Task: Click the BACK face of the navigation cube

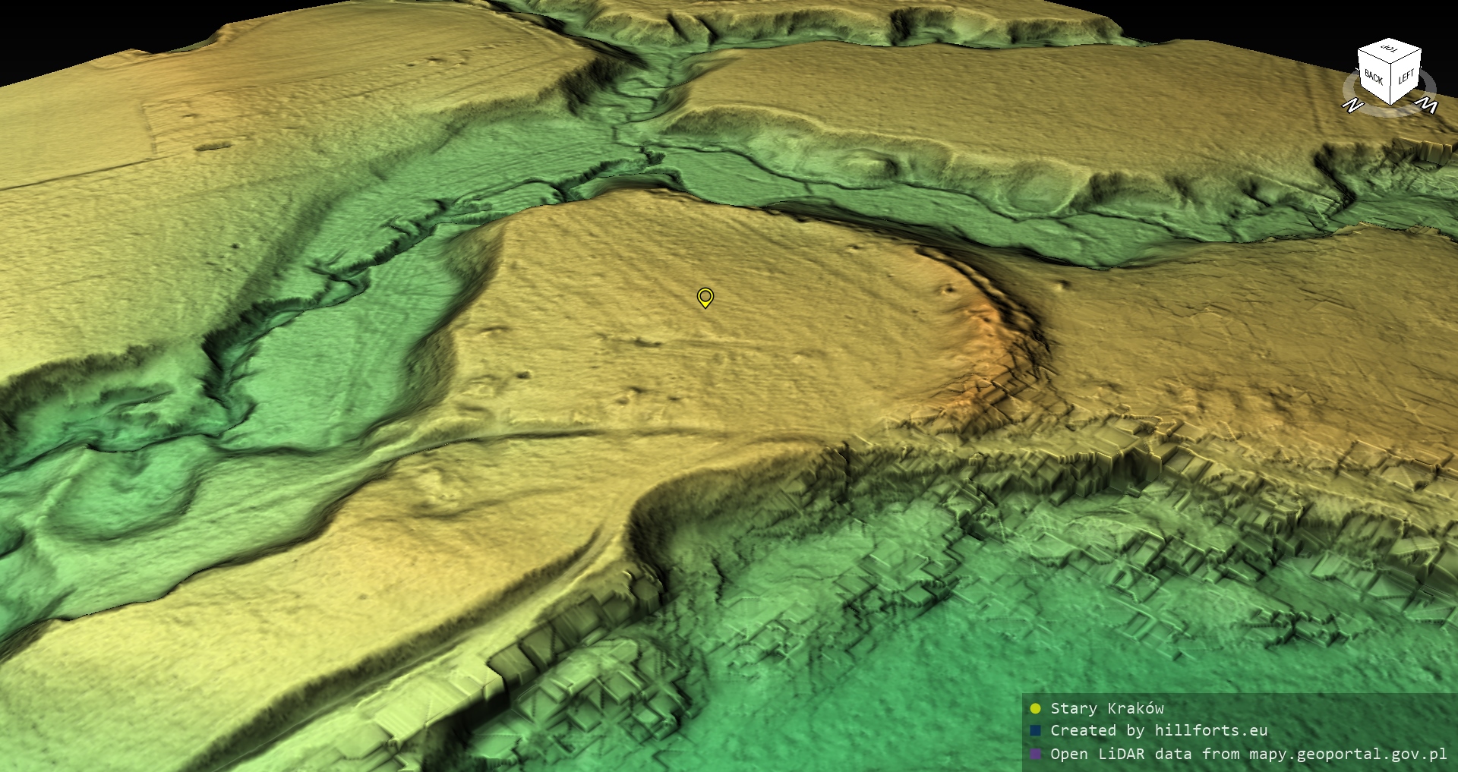Action: click(1374, 77)
